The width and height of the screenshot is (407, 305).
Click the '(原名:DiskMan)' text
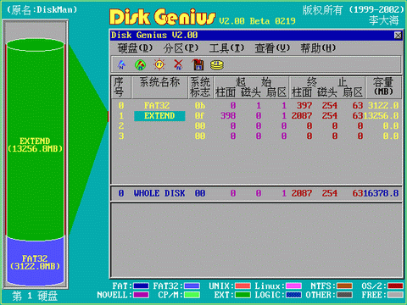tap(42, 10)
